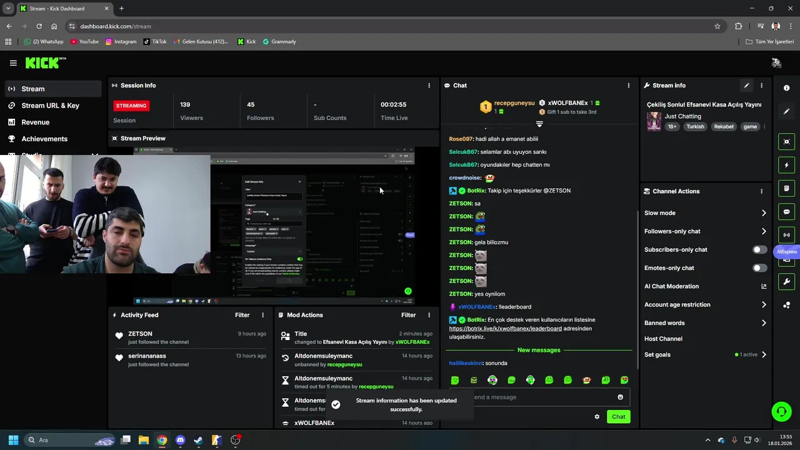Screen dimensions: 800x450
Task: Click the Just Chatting category thumbnail
Action: [x=654, y=121]
